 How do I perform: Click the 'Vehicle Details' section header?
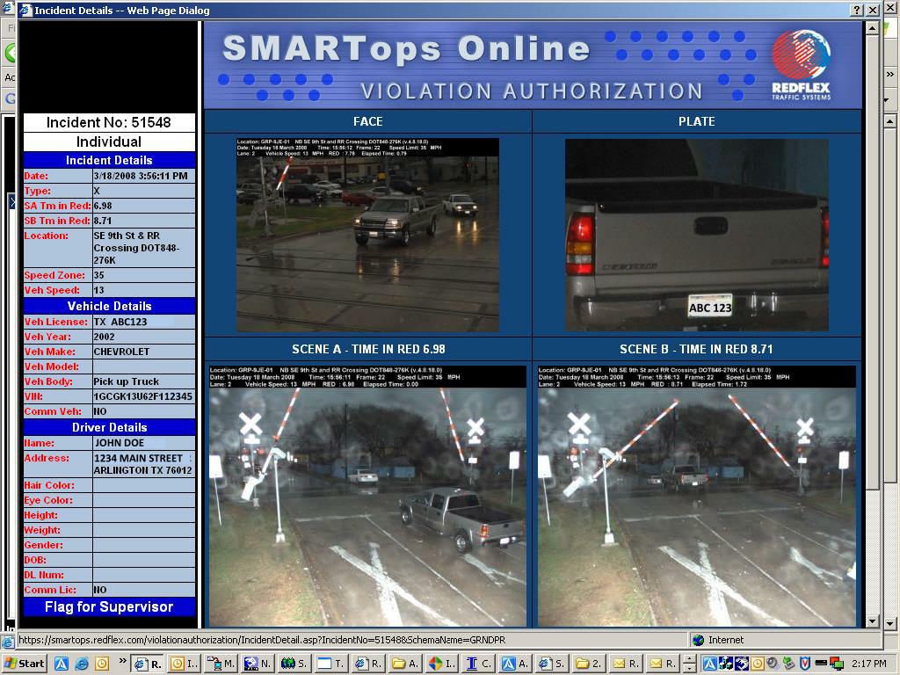(x=109, y=306)
